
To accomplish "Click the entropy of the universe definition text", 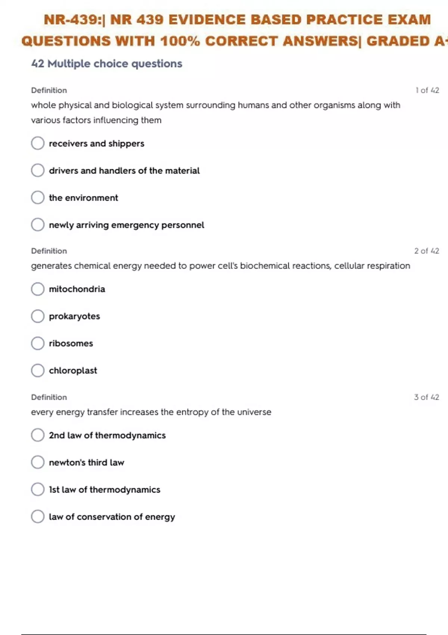I will [151, 412].
